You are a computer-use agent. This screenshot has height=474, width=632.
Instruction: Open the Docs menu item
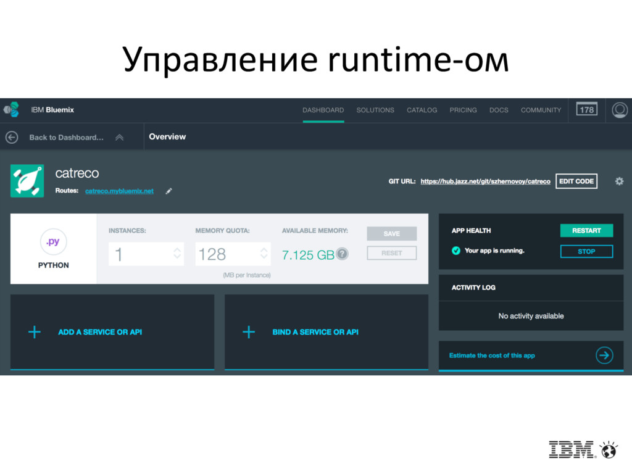[x=499, y=110]
